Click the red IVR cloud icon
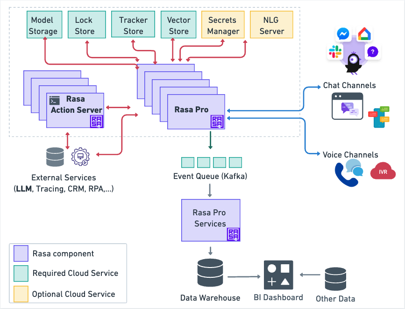The width and height of the screenshot is (405, 309). (383, 172)
